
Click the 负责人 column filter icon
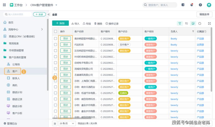(193, 31)
